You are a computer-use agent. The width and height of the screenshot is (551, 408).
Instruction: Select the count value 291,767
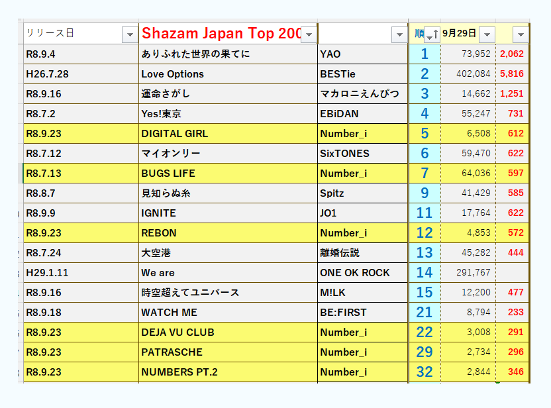point(468,272)
